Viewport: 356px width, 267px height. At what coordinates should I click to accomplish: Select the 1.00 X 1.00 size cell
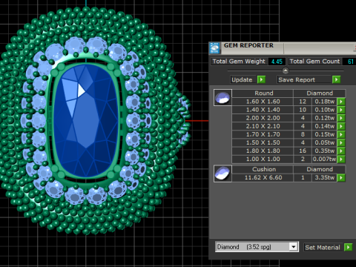[263, 159]
